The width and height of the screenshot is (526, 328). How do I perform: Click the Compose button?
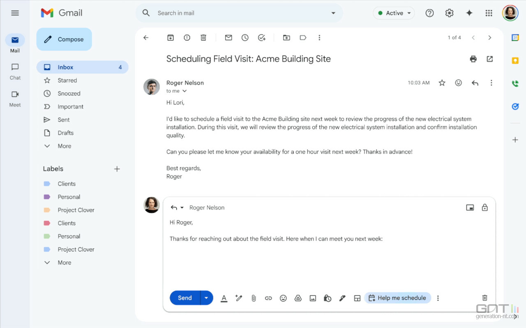(x=64, y=39)
